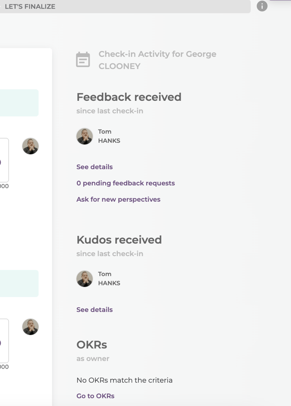Click the avatar beside the upper left card

30,146
